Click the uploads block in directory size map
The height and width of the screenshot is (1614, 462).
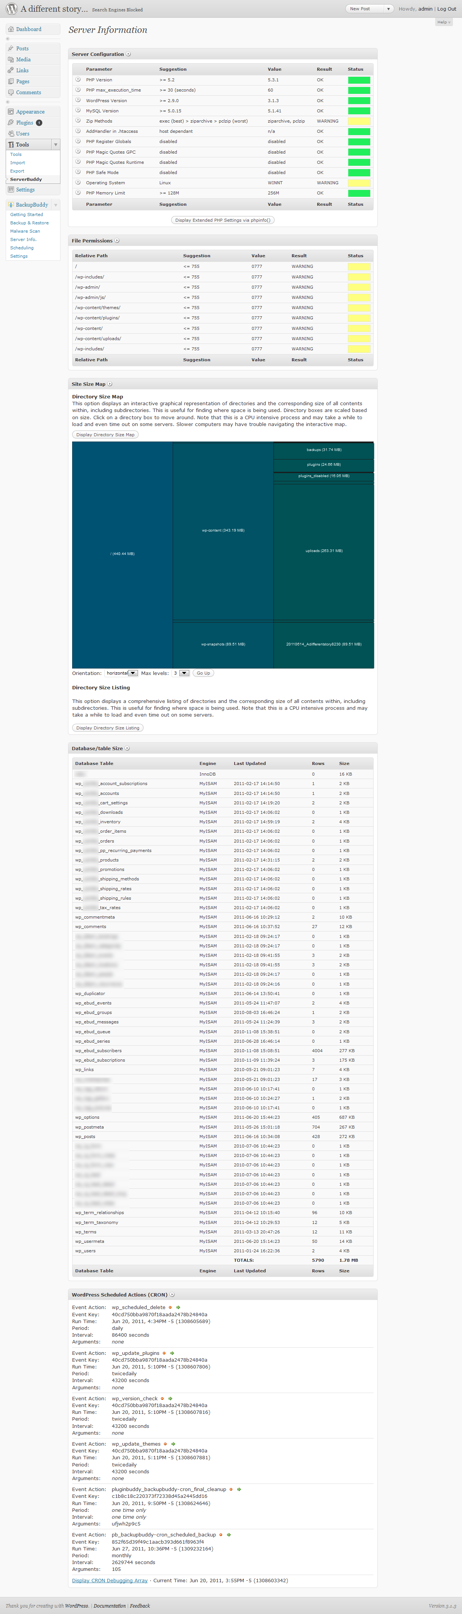[x=324, y=551]
